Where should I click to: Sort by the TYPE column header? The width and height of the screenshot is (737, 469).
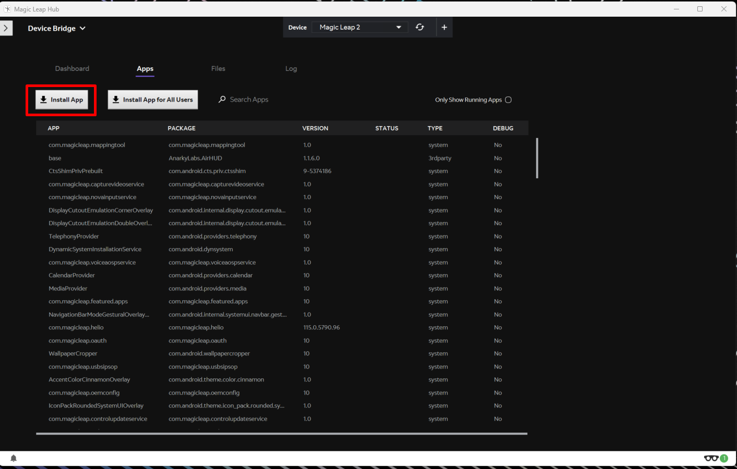coord(435,128)
